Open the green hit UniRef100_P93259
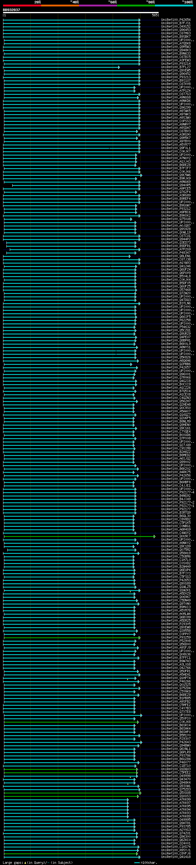Viewport: 196px width, 865px height. coord(176,637)
